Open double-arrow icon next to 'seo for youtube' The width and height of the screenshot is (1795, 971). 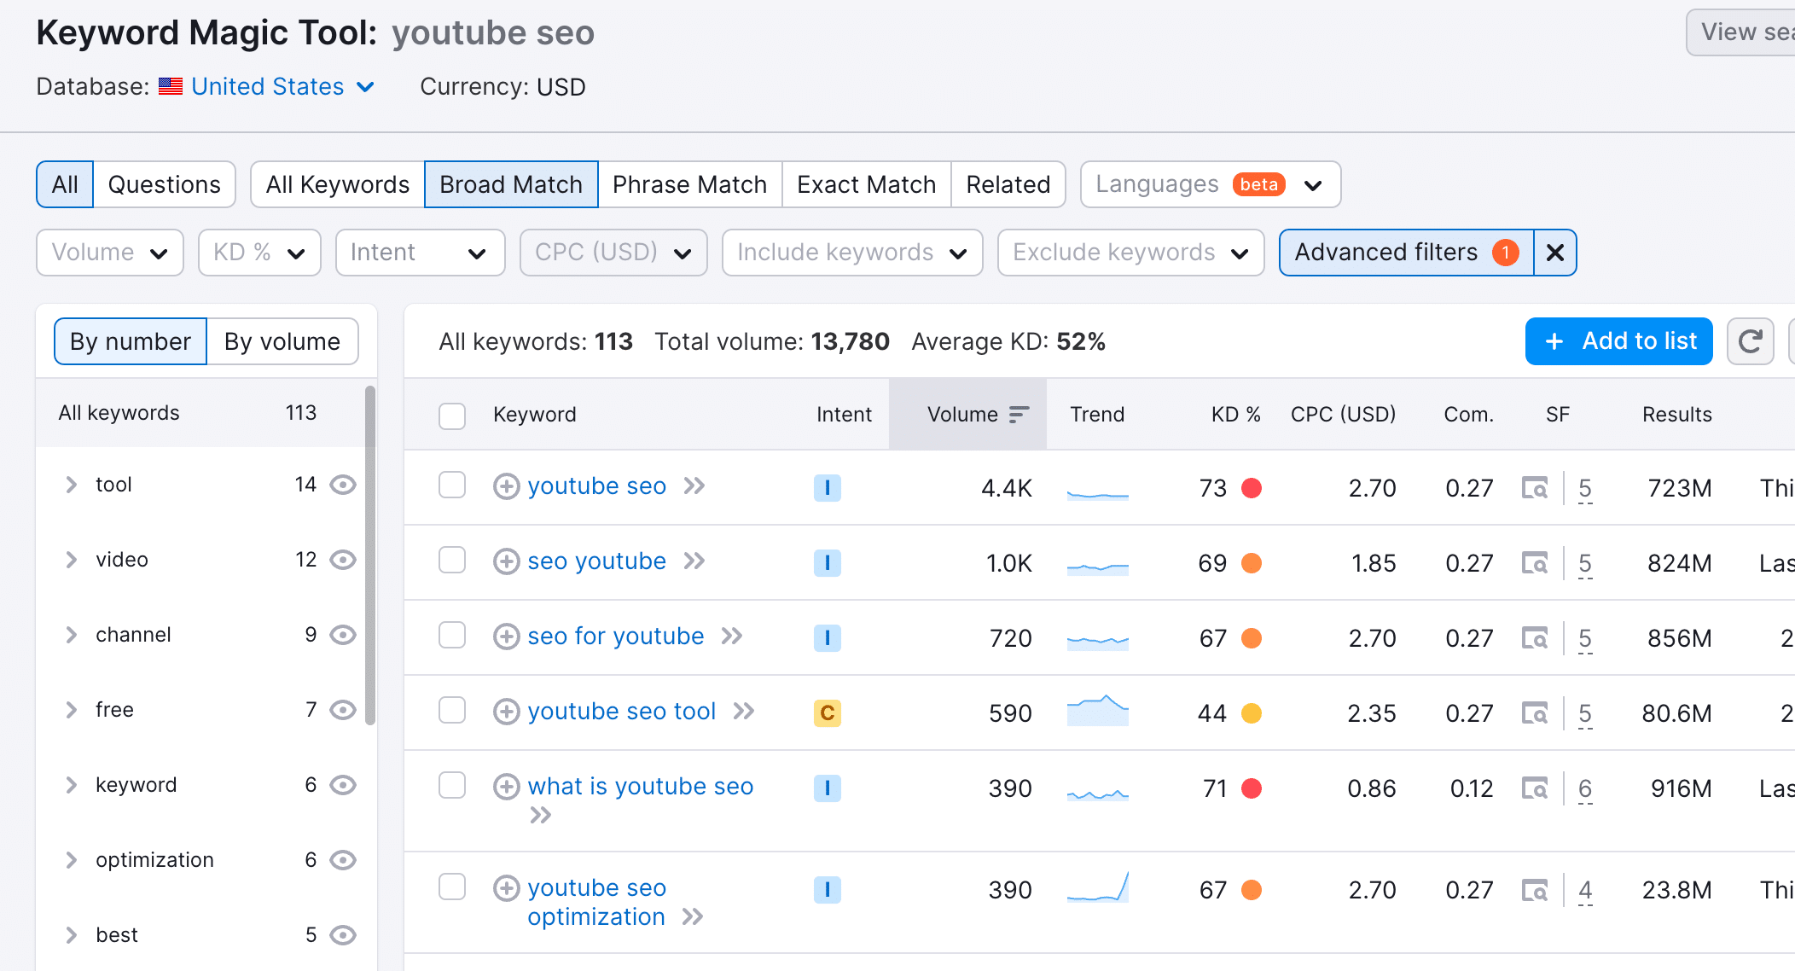coord(732,637)
